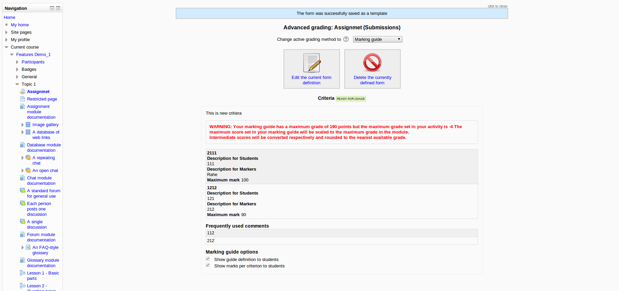Toggle Show marks per criterion to students checkbox
This screenshot has height=291, width=619.
pos(208,265)
